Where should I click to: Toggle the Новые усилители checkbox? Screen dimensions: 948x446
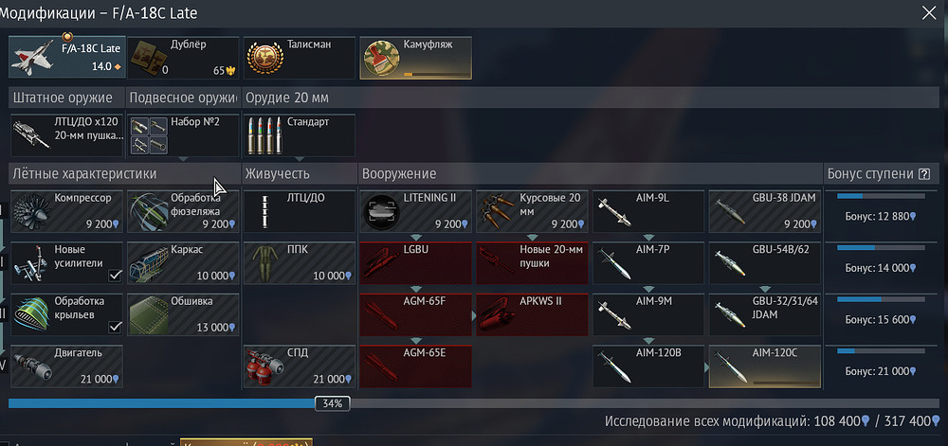tap(115, 276)
